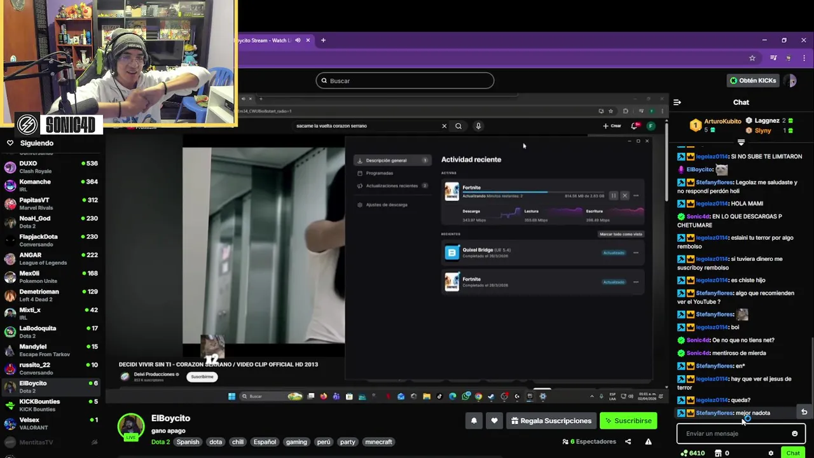The image size is (814, 458).
Task: Click Quixel Bridge app icon
Action: pos(452,253)
